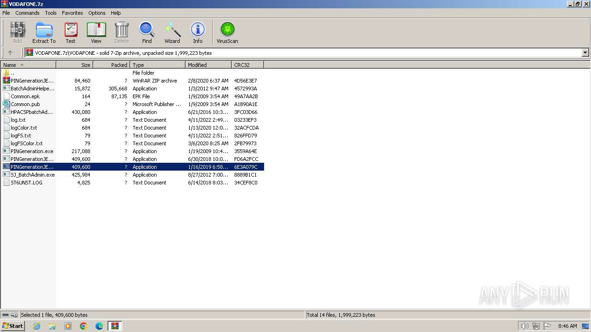
Task: Sort by CRC32 column header
Action: pos(247,65)
